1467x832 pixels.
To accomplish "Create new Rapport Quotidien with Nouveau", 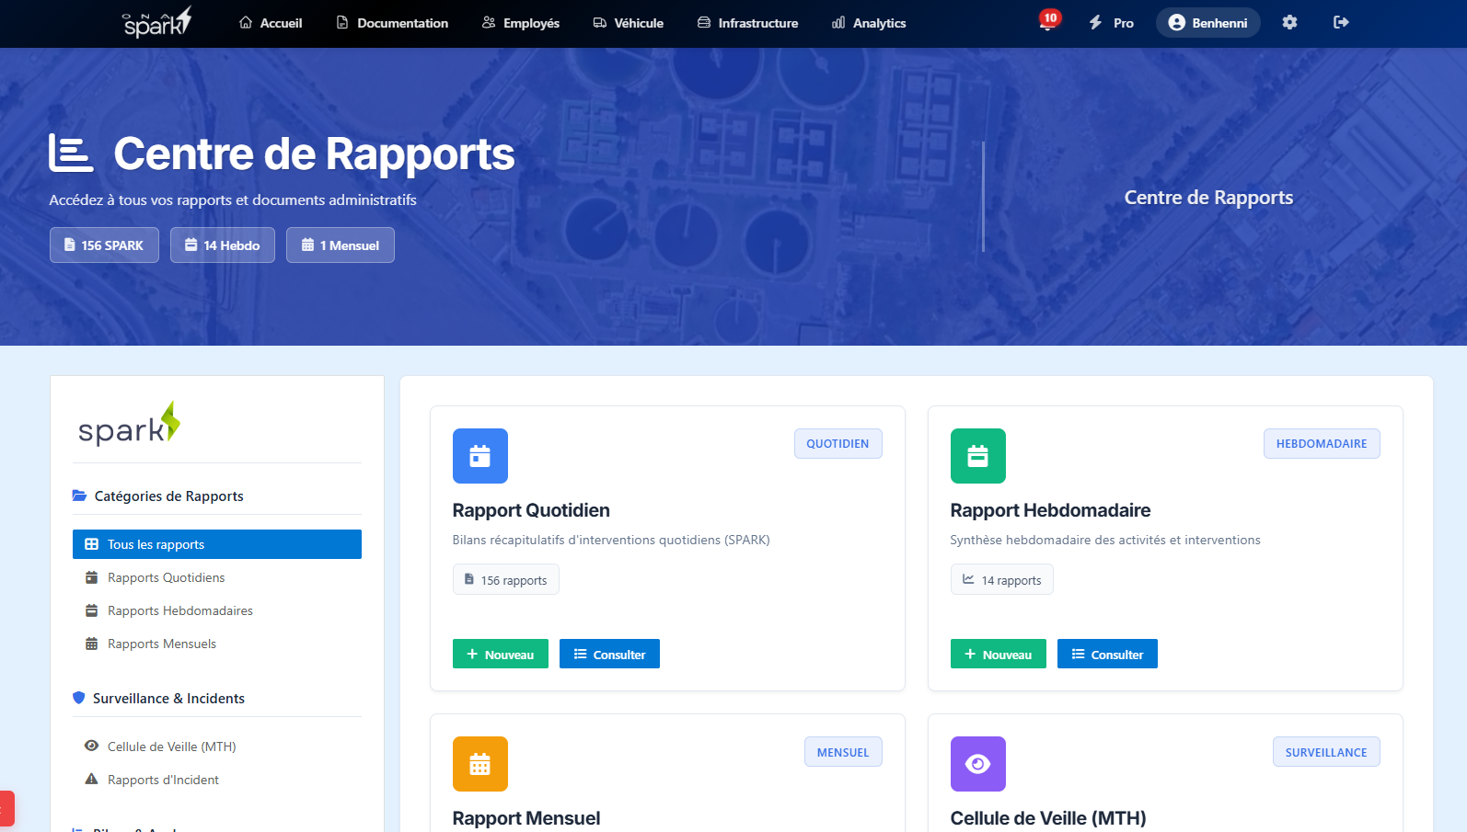I will (500, 655).
